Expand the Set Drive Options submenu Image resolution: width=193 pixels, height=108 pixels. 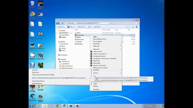pos(60,83)
